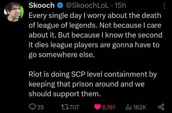
Task: Click the blue verified checkmark badge
Action: pos(60,6)
